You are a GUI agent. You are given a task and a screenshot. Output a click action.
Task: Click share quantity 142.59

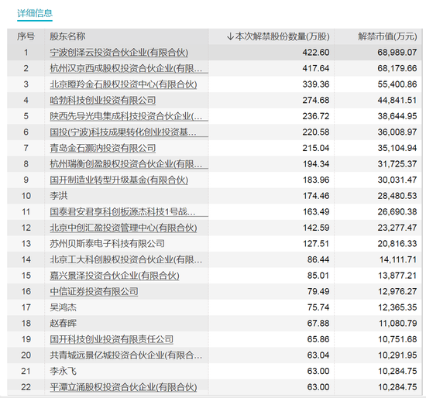[x=316, y=228]
